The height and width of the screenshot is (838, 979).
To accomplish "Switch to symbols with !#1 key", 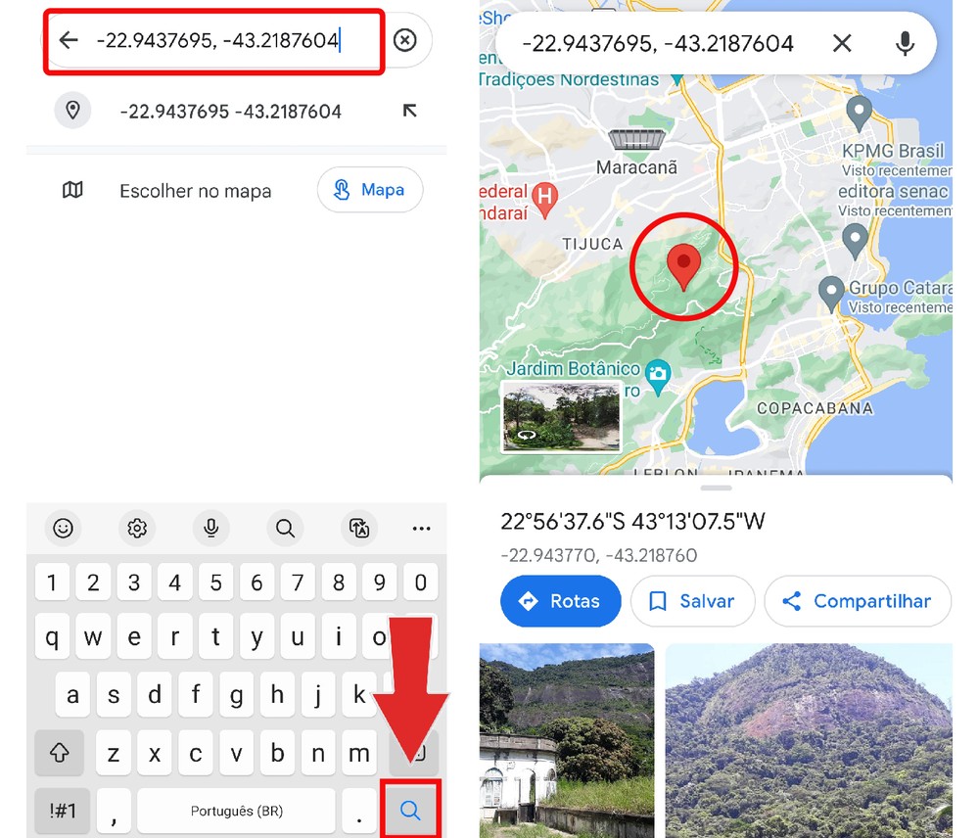I will (x=62, y=811).
